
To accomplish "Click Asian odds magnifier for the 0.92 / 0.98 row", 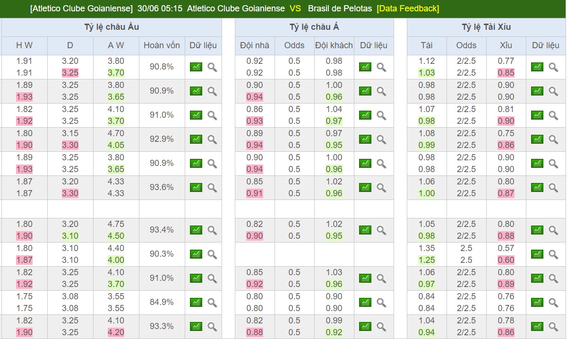I will pyautogui.click(x=381, y=67).
